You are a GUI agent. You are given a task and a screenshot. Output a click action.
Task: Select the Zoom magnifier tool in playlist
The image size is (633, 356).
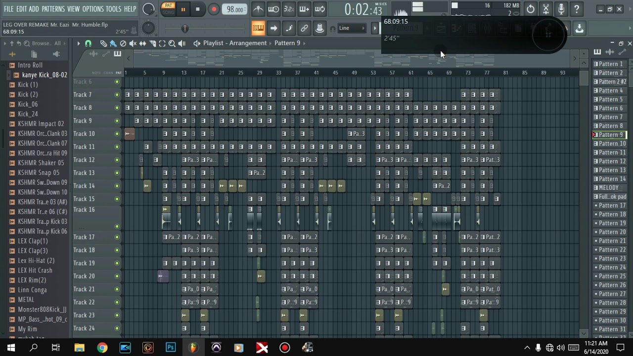point(172,44)
